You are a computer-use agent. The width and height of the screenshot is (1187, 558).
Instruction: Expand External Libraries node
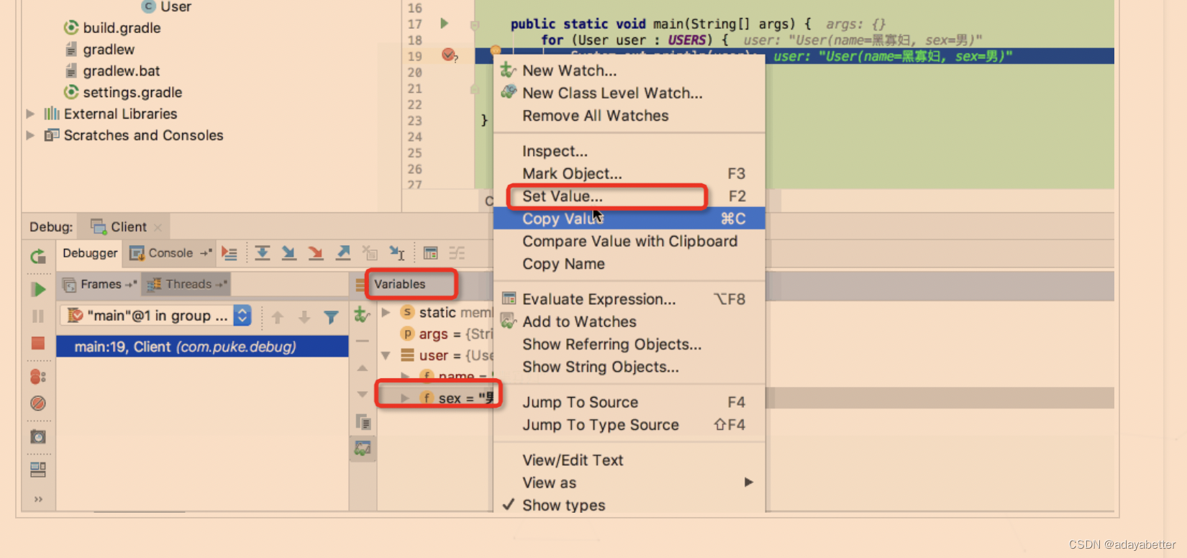point(30,114)
